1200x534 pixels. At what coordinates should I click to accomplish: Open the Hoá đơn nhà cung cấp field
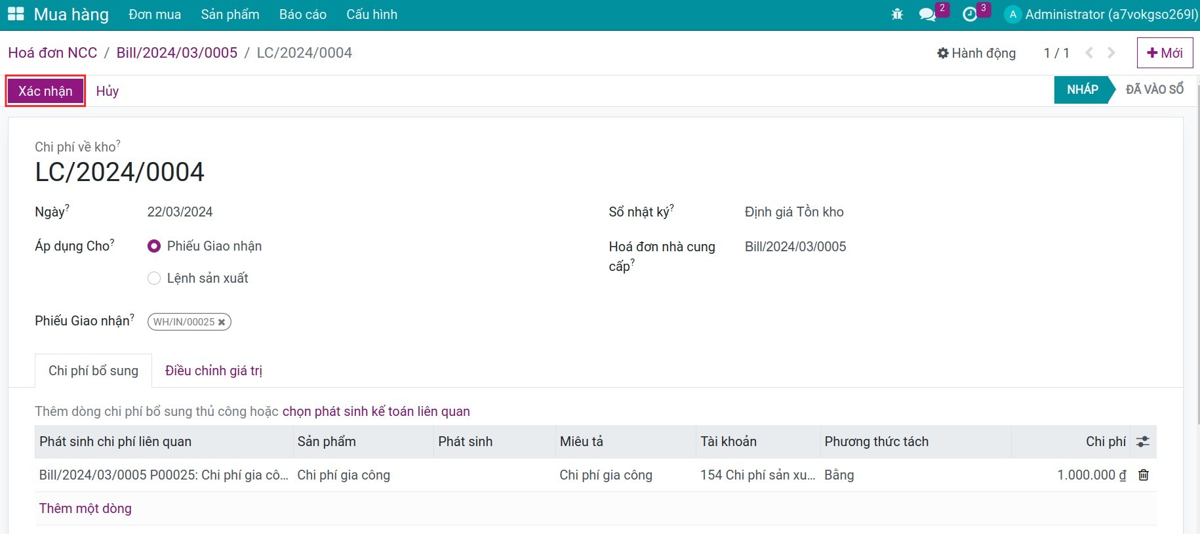coord(795,247)
